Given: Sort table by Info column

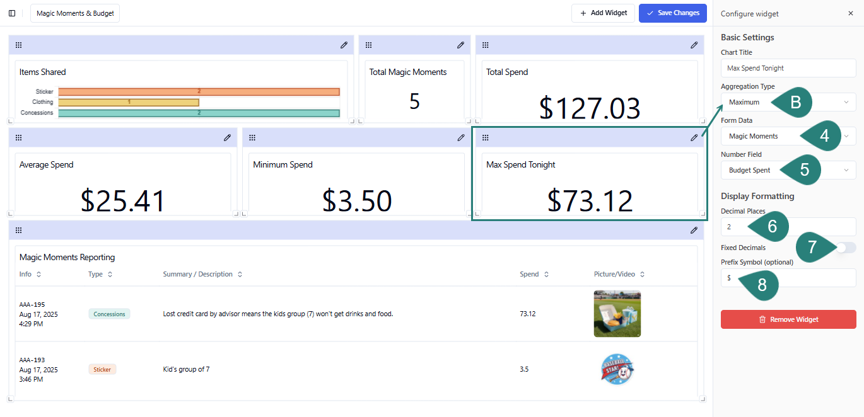Looking at the screenshot, I should click(38, 275).
